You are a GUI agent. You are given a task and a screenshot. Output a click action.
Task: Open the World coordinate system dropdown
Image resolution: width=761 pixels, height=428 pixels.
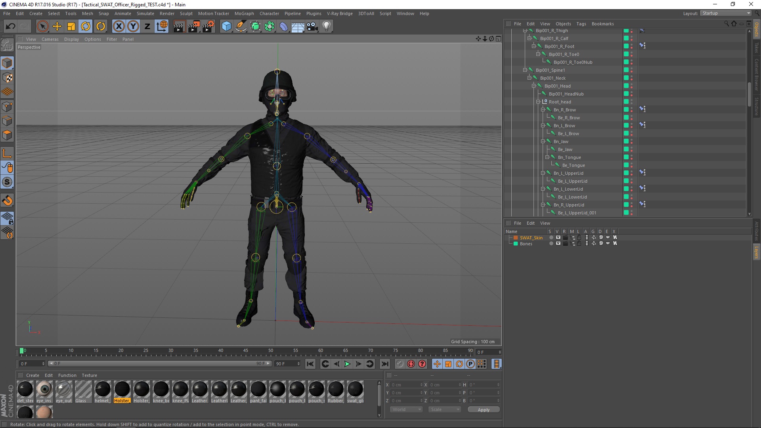(x=407, y=409)
